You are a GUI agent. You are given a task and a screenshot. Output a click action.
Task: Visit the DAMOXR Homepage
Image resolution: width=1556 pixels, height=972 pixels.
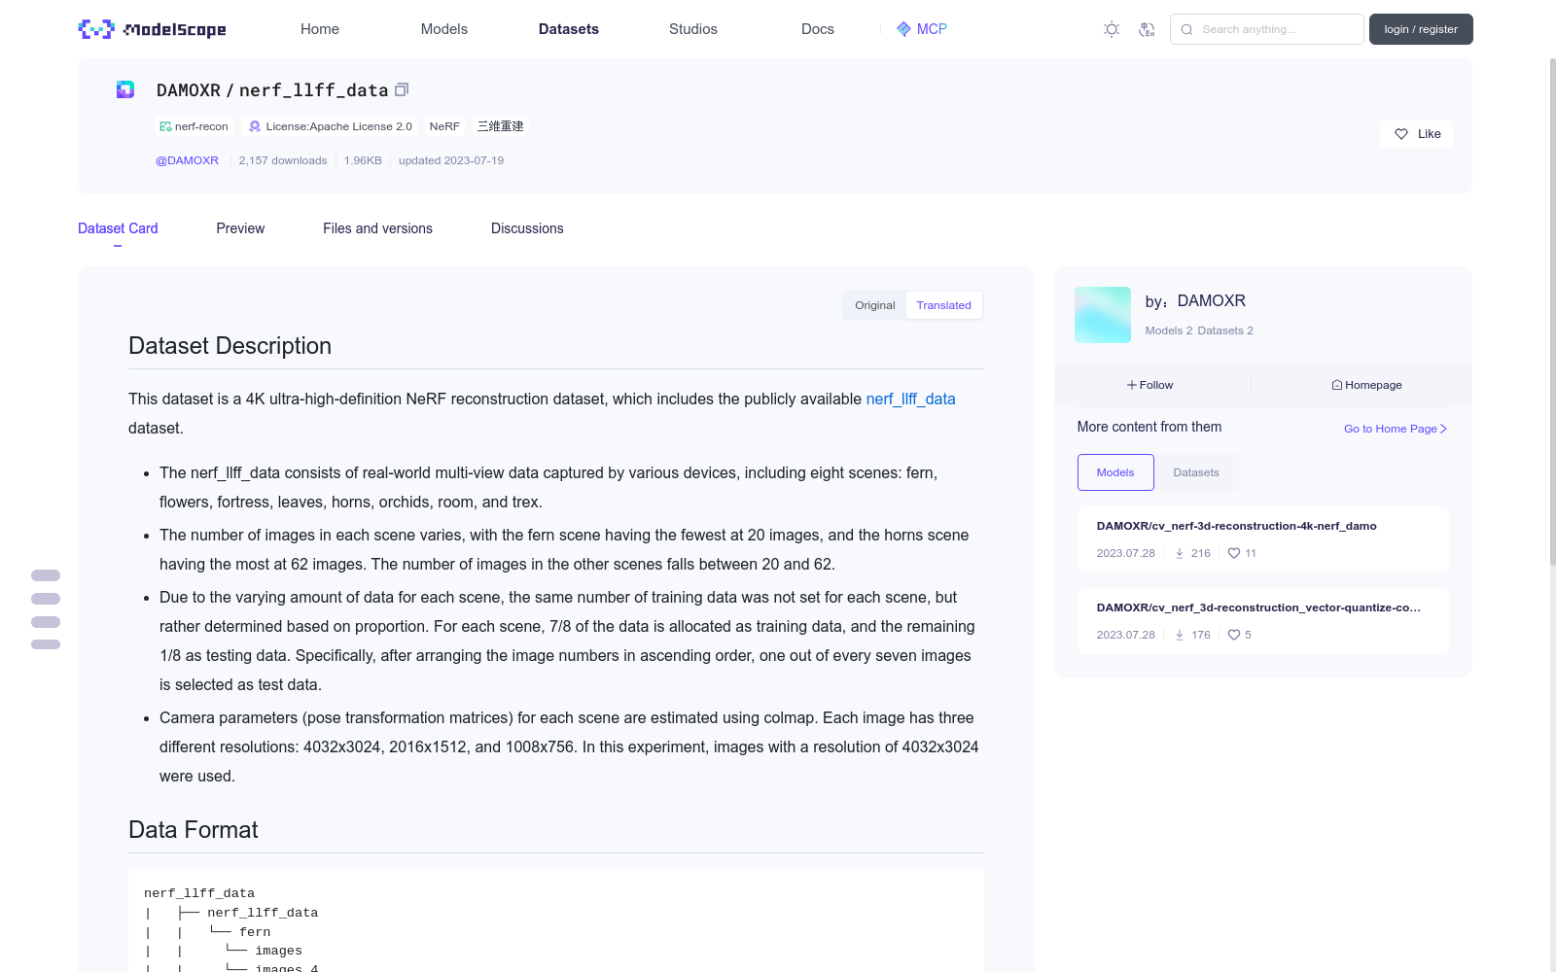[x=1366, y=385]
